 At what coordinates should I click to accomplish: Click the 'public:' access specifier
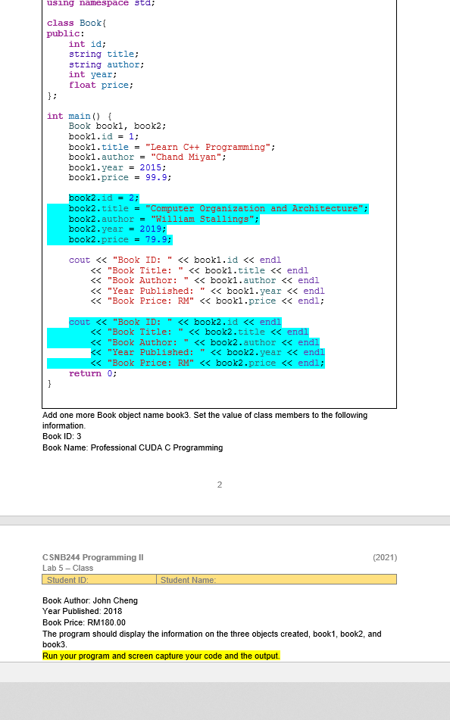65,33
